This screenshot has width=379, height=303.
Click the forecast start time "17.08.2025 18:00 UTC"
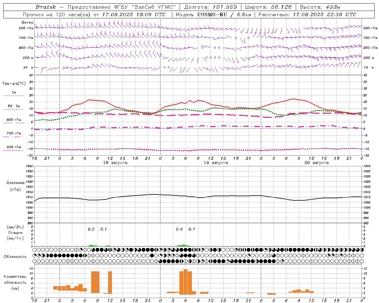[x=134, y=14]
